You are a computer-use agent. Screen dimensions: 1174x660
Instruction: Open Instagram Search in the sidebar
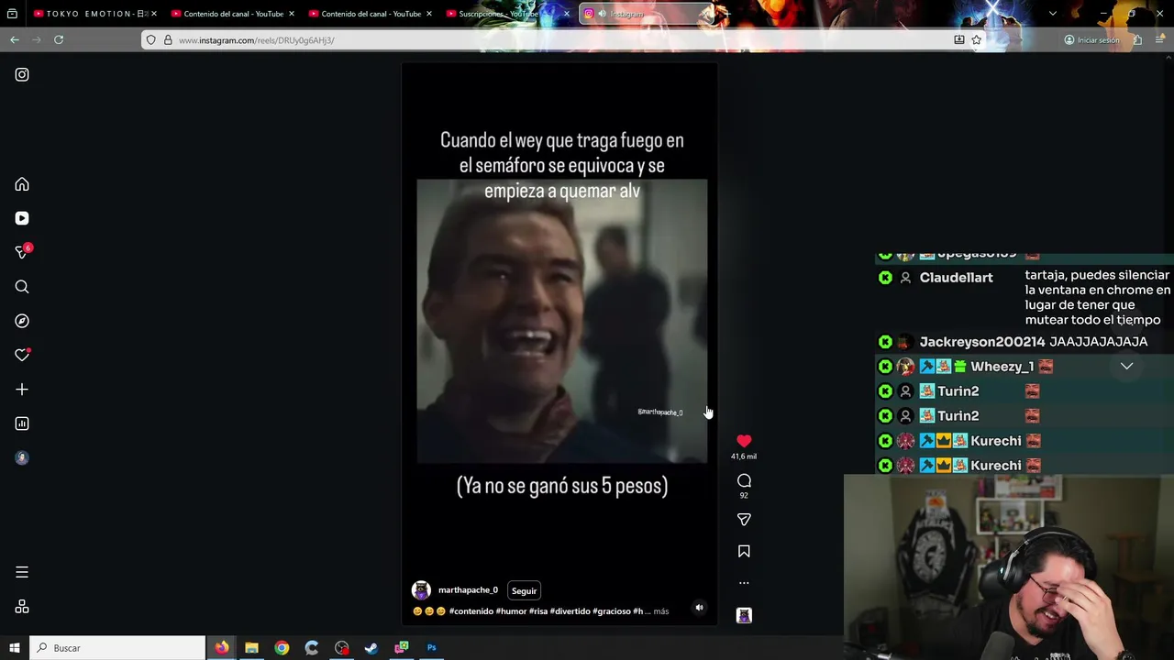[22, 287]
